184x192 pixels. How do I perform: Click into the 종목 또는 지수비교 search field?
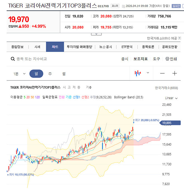click(x=32, y=59)
